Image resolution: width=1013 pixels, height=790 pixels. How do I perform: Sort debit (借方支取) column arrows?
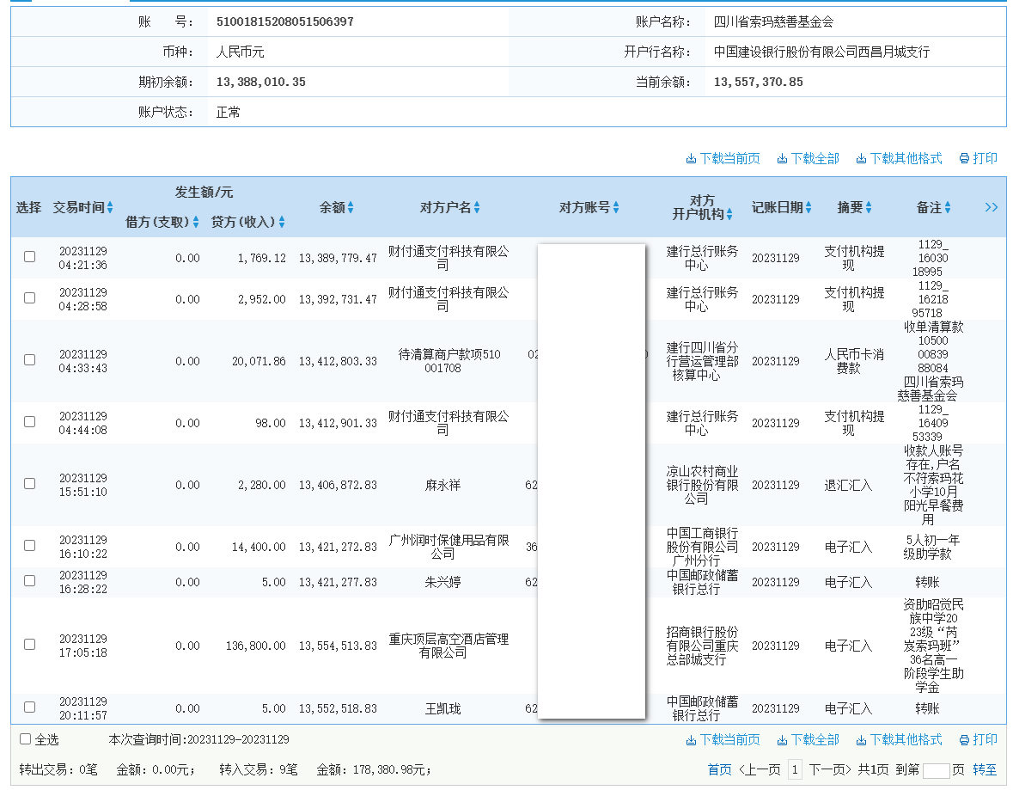(x=196, y=223)
